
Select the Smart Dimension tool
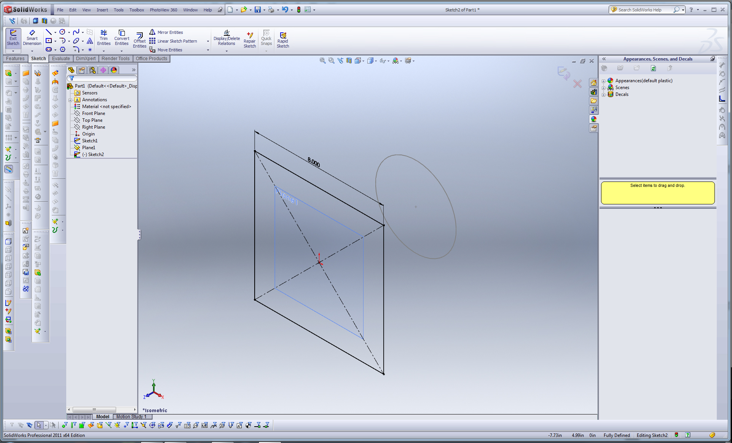point(32,38)
